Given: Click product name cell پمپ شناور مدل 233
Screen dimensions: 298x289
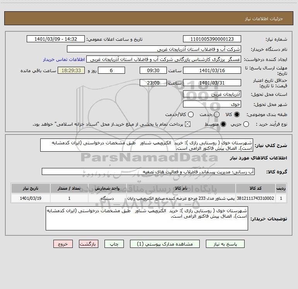Looking at the screenshot, I should pos(181,198).
